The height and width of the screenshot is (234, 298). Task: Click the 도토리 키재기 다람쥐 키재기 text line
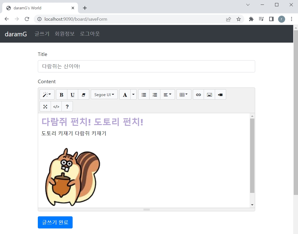pyautogui.click(x=74, y=133)
